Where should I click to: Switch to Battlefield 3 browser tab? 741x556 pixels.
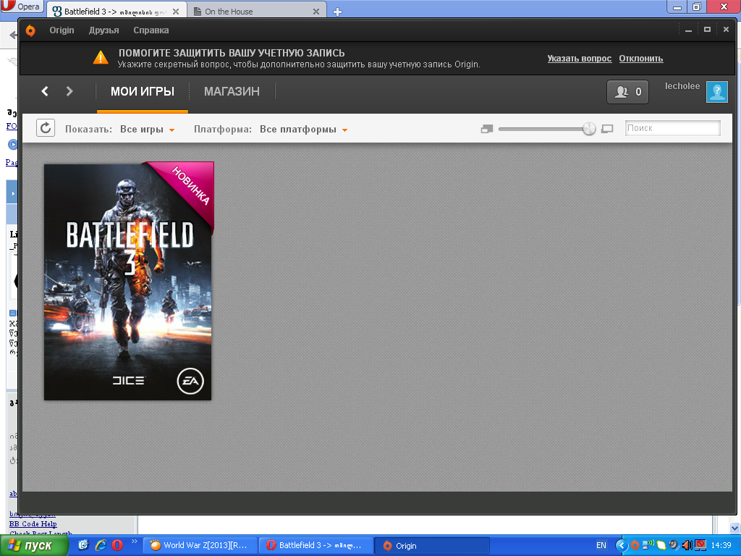click(117, 12)
